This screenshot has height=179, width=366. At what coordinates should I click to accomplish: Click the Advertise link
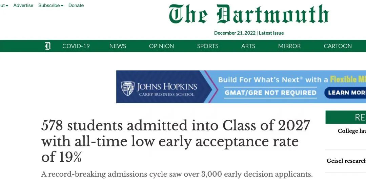(x=23, y=5)
